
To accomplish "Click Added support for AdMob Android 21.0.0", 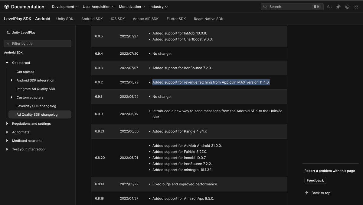I will 187,146.
